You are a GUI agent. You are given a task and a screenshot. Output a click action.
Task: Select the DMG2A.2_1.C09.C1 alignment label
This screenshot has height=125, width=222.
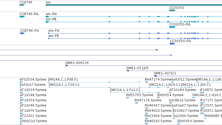(x=64, y=85)
